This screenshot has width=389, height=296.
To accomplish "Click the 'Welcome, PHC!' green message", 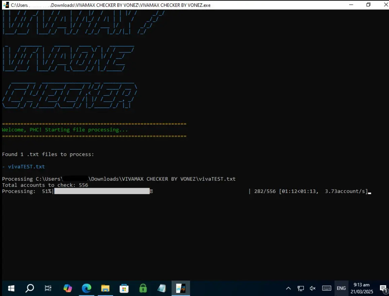I will tap(65, 129).
